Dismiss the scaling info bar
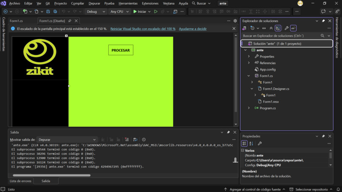 tap(234, 28)
